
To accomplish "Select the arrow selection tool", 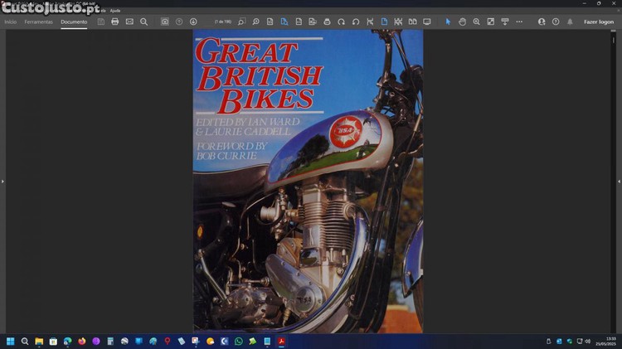I will click(x=448, y=22).
